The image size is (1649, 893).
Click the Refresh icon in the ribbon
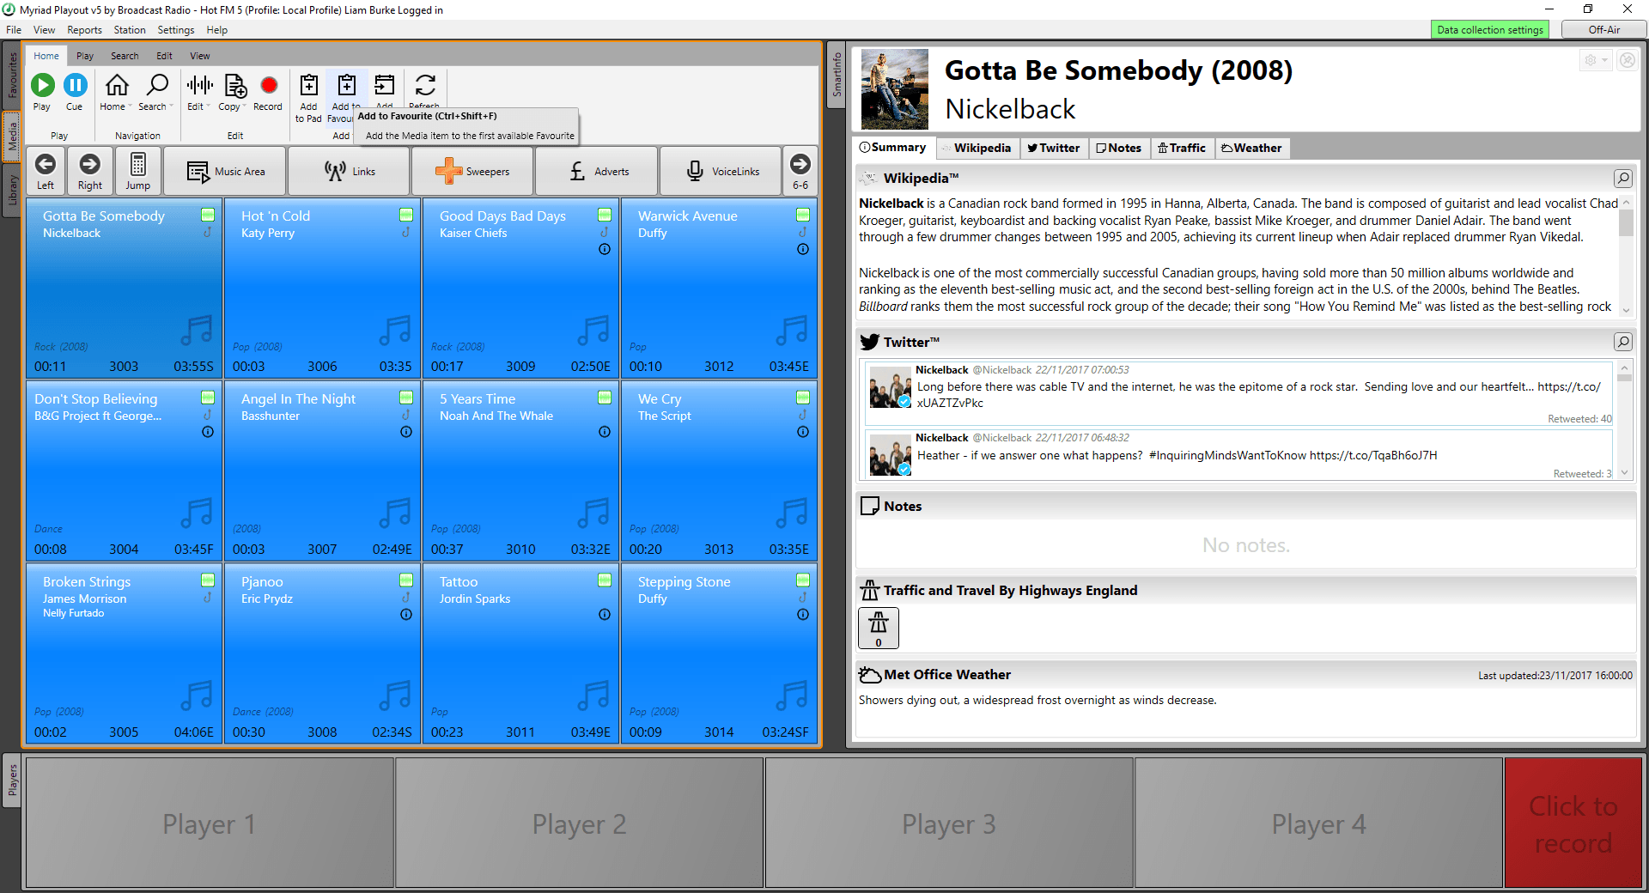[x=424, y=85]
